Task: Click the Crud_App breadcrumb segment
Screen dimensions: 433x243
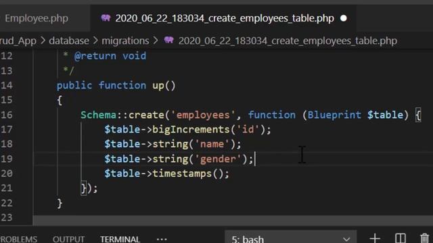Action: point(18,40)
